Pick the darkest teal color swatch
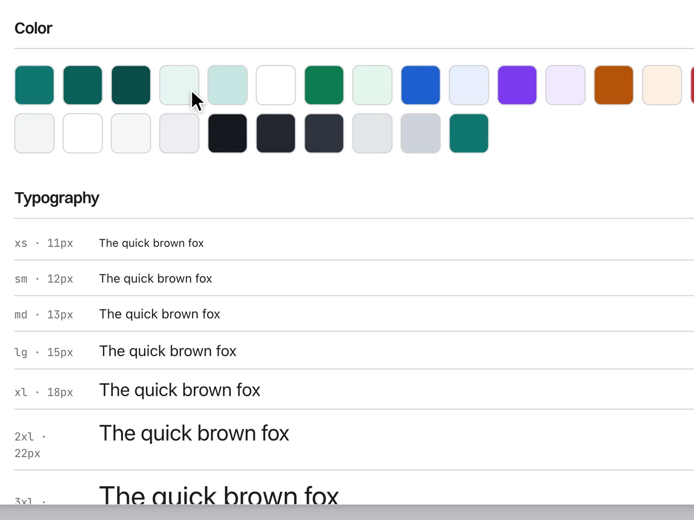694x520 pixels. [131, 85]
